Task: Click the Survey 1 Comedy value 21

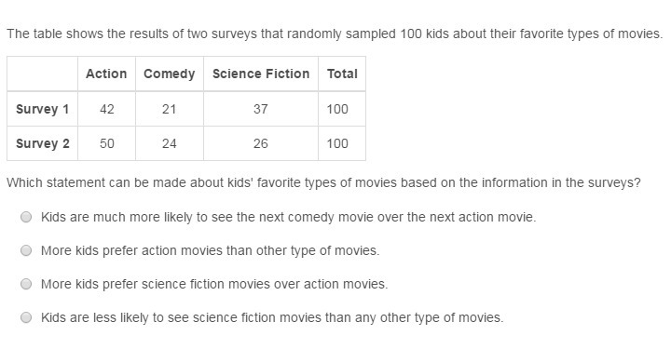Action: (x=169, y=109)
